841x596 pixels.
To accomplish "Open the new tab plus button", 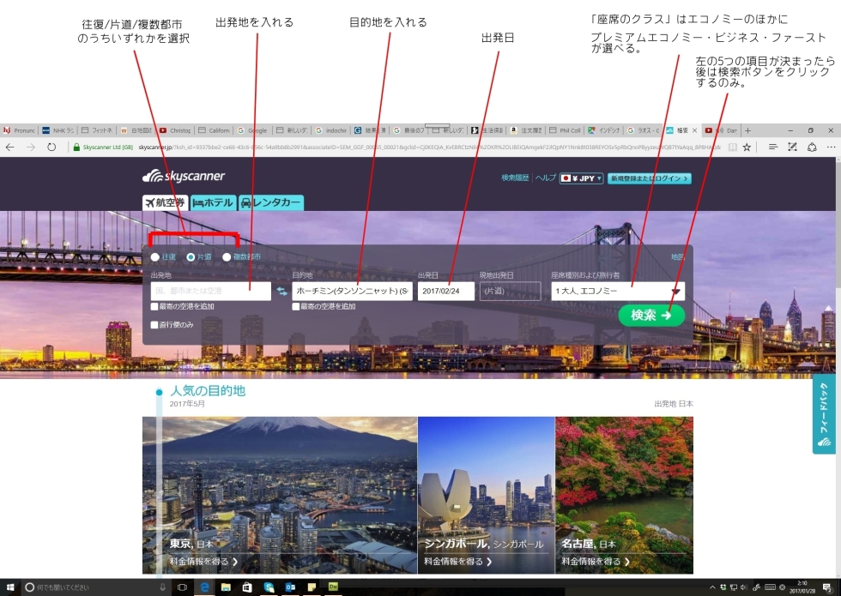I will click(x=747, y=130).
